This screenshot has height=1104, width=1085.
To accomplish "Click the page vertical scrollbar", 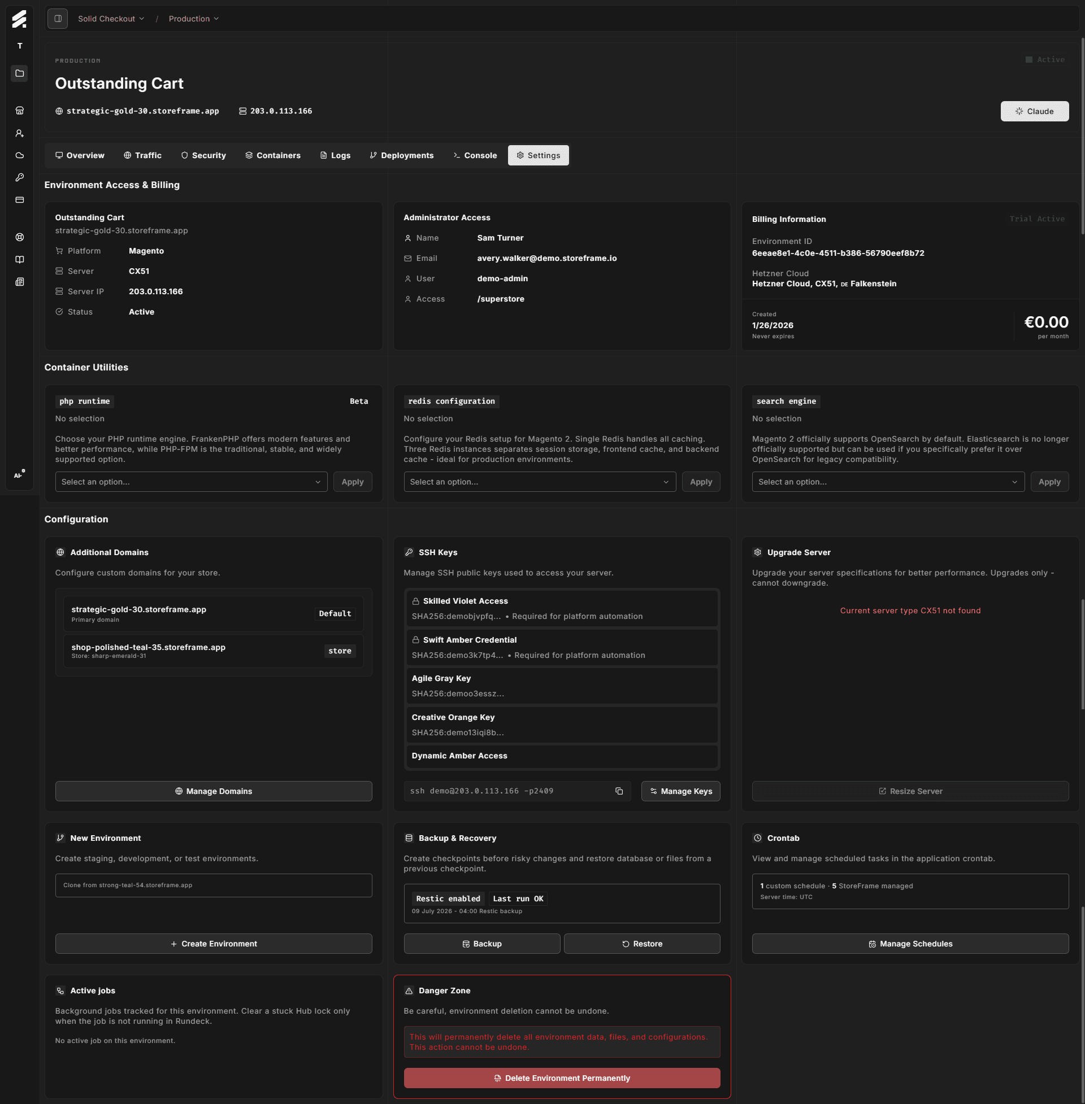I will click(x=1082, y=137).
